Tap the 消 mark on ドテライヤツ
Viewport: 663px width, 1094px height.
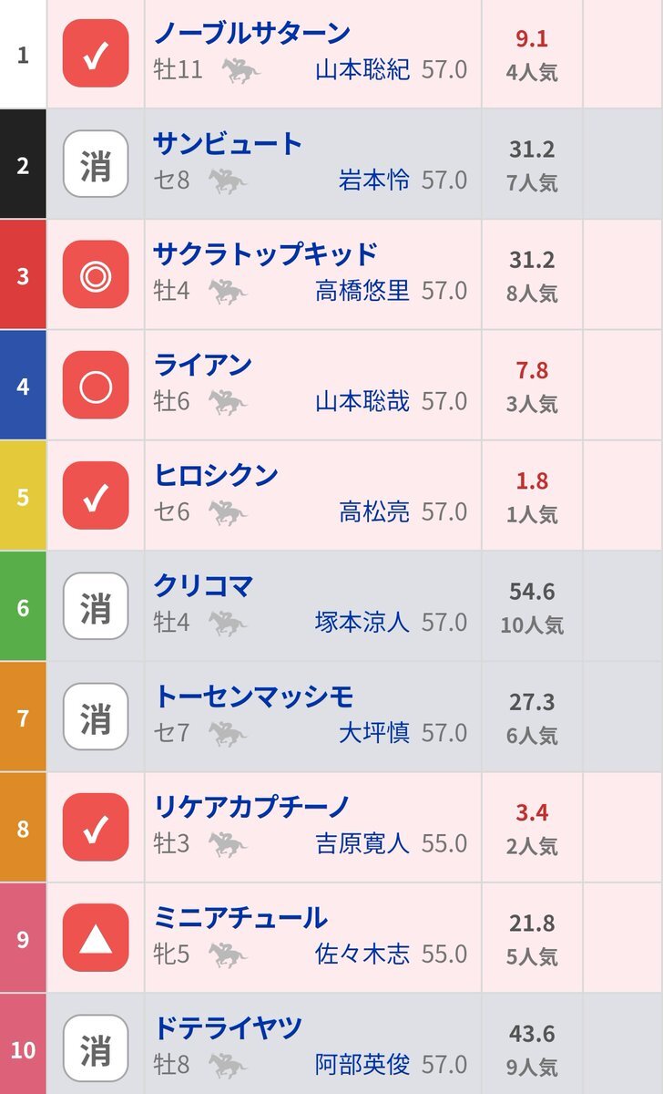[x=96, y=1048]
